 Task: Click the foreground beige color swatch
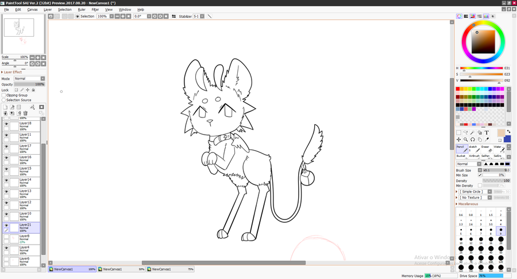point(501,132)
